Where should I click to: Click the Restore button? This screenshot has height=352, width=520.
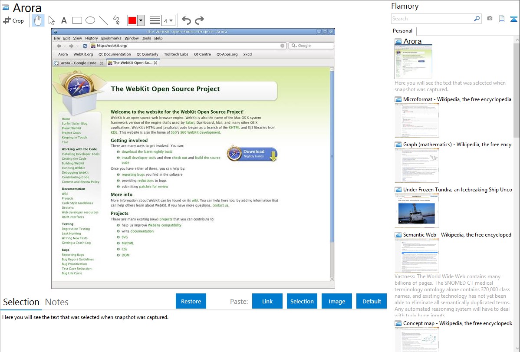[191, 301]
